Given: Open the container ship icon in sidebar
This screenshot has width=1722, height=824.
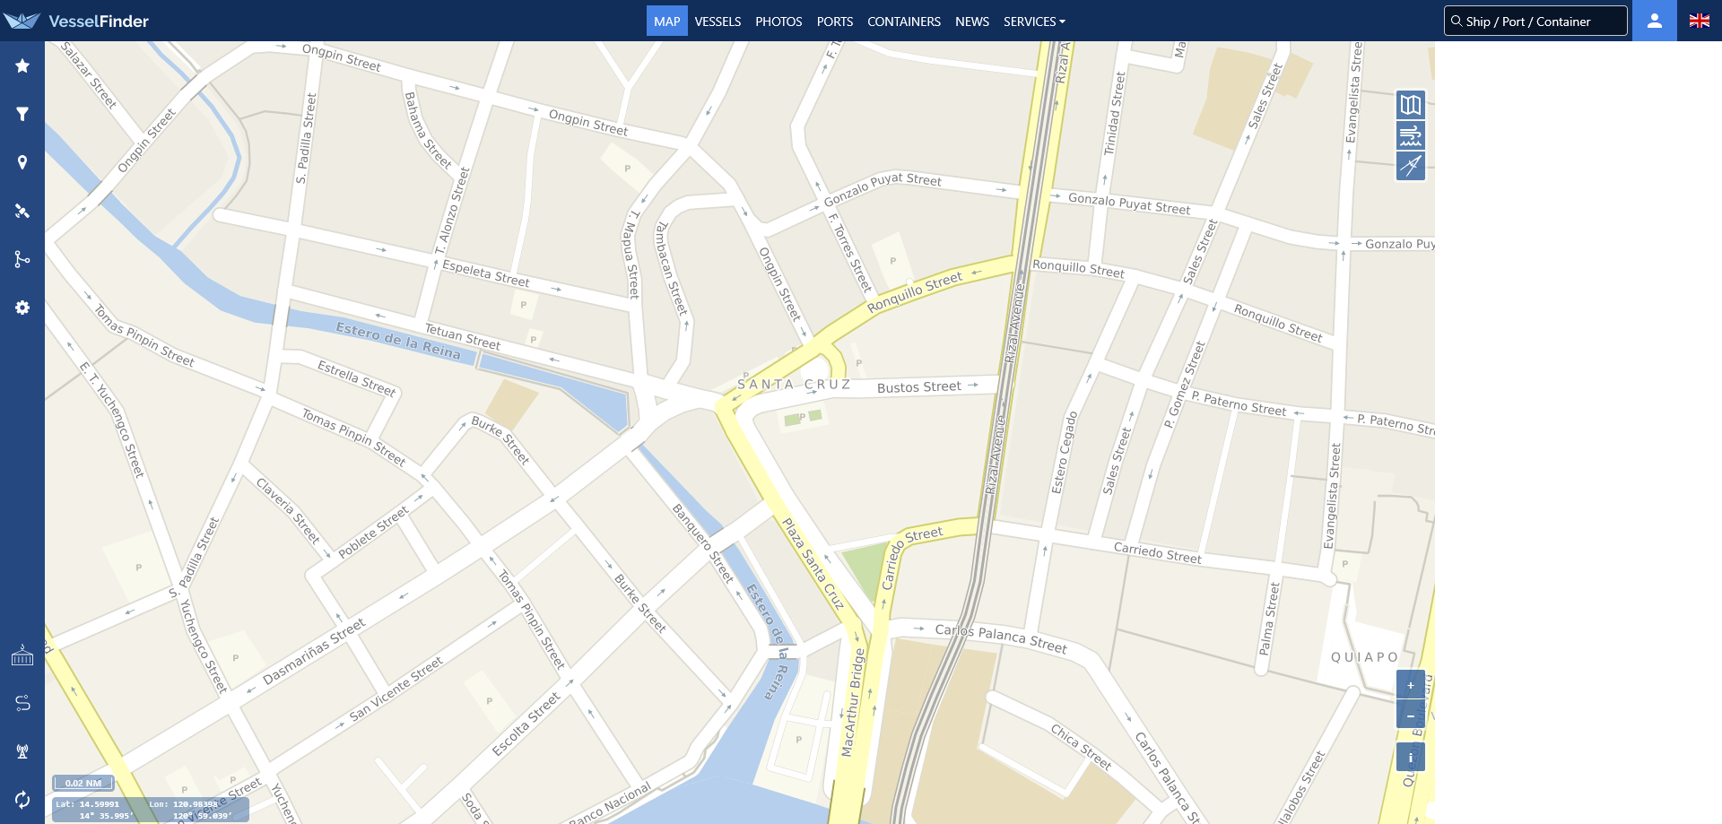Looking at the screenshot, I should pyautogui.click(x=22, y=655).
